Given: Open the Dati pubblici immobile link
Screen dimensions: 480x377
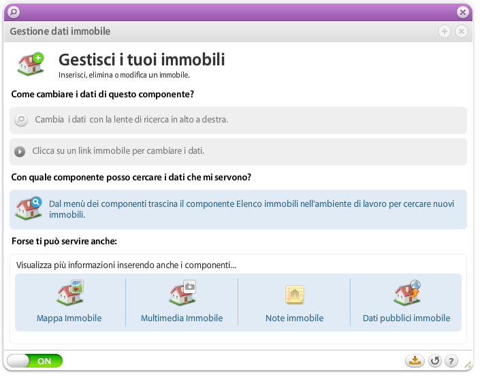Looking at the screenshot, I should (406, 318).
